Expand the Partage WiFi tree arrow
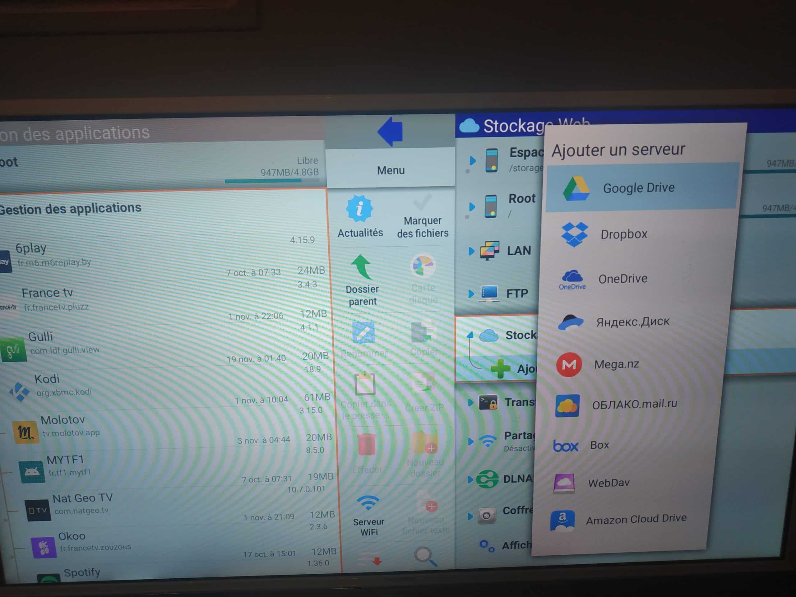 (x=470, y=442)
